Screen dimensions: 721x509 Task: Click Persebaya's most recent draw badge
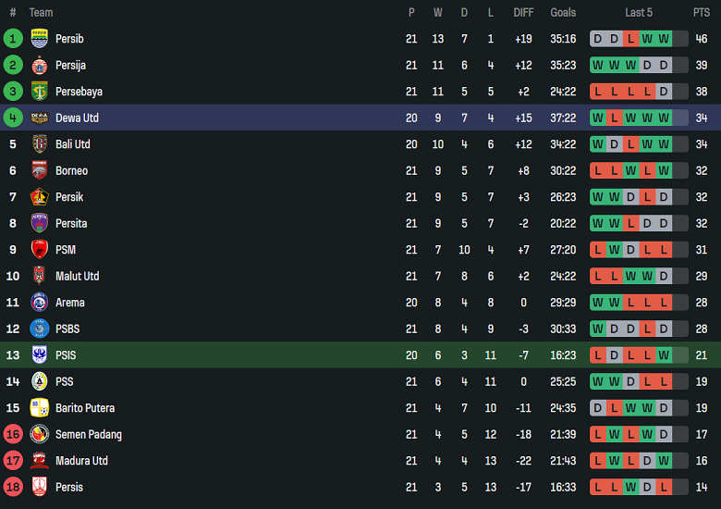(x=664, y=92)
